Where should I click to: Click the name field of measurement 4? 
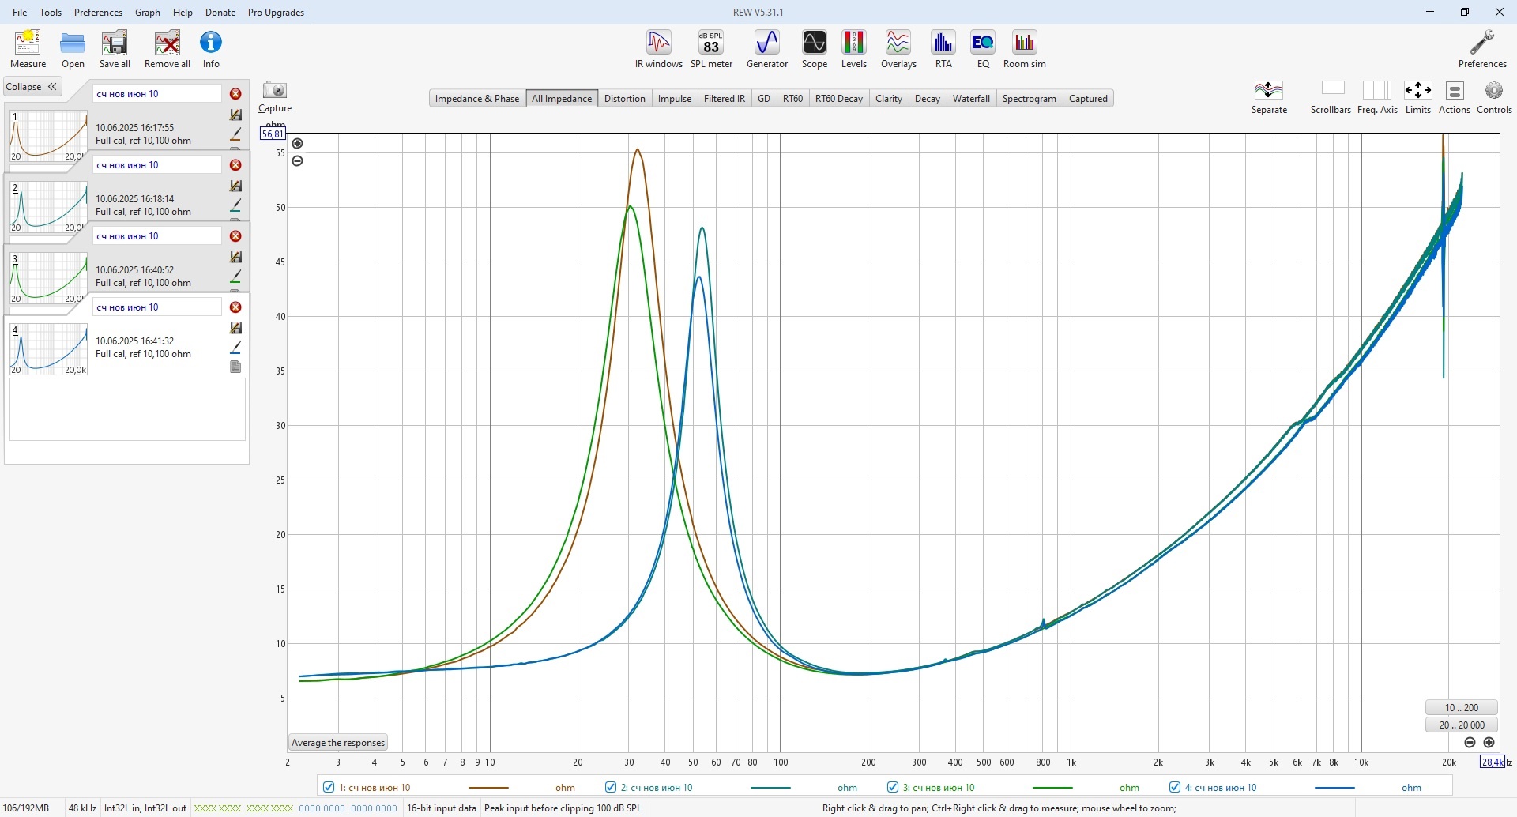coord(157,307)
